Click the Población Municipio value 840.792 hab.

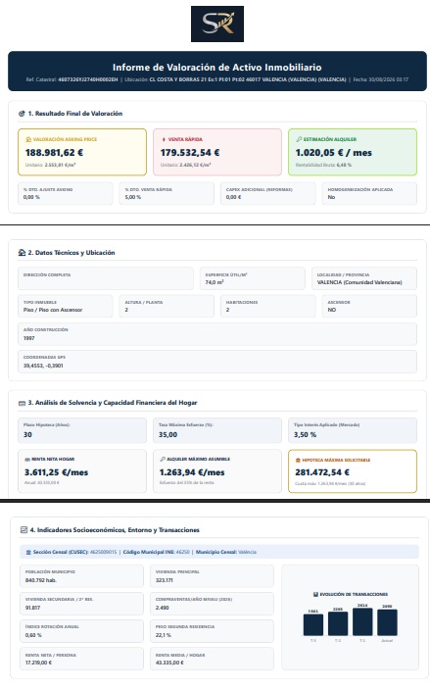[41, 580]
